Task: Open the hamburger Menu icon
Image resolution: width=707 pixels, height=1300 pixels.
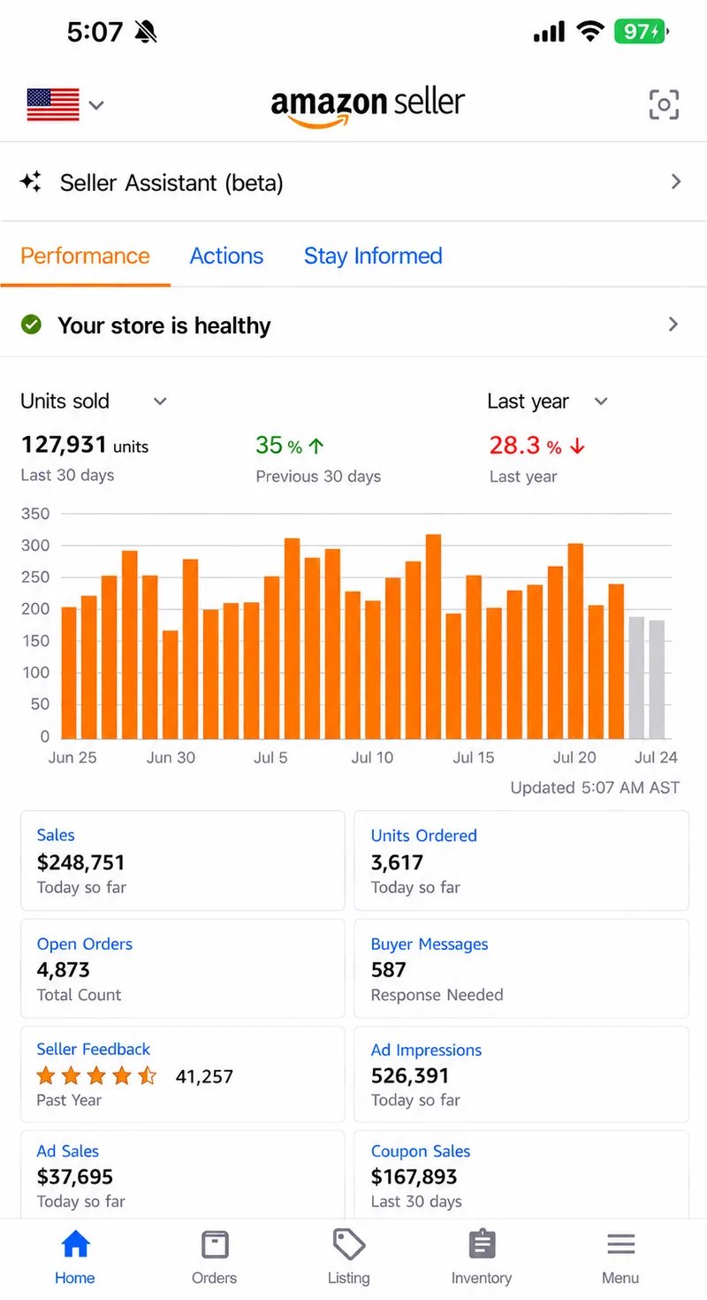Action: [621, 1245]
